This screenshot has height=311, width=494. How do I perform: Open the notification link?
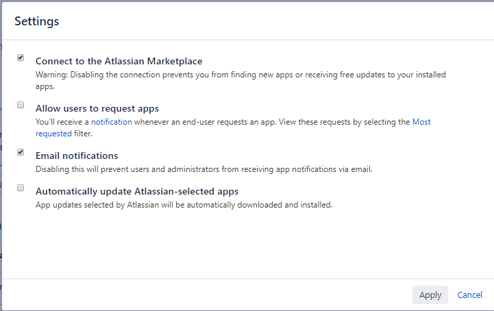tap(112, 122)
